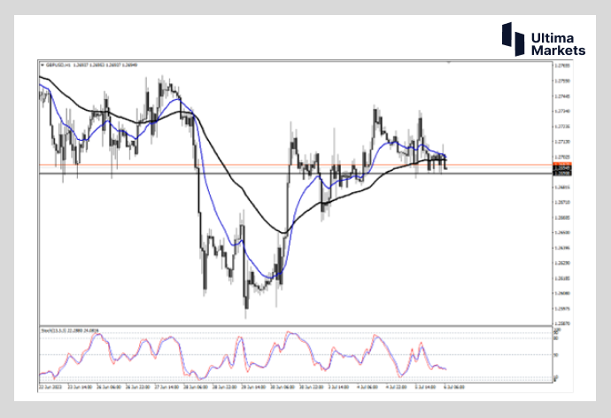Click the "3 Jul 14:00" time label

tap(338, 387)
